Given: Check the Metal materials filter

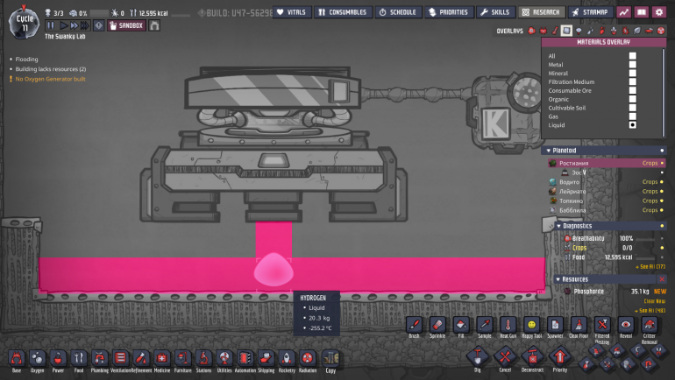Looking at the screenshot, I should pos(632,65).
